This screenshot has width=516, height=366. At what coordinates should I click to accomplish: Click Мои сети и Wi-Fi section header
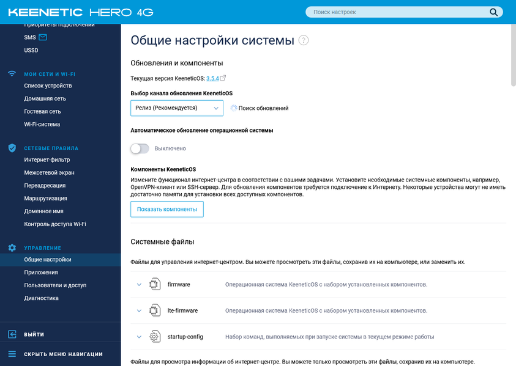[50, 75]
